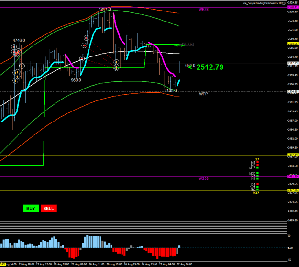This screenshot has width=299, height=267.
Task: Click the D1 timeframe red signal square
Action: [258, 184]
